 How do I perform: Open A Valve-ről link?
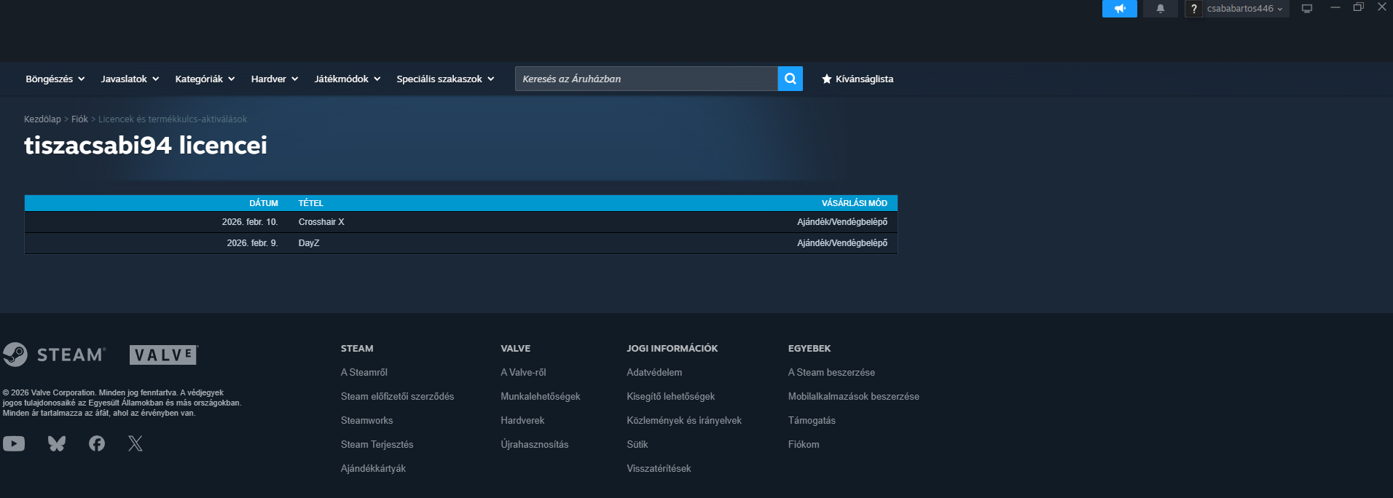(x=523, y=372)
